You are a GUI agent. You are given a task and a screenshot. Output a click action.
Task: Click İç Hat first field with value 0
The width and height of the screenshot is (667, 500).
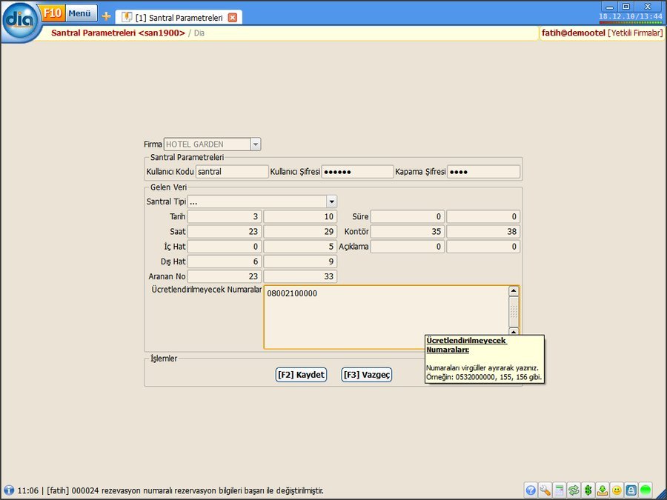tap(224, 247)
